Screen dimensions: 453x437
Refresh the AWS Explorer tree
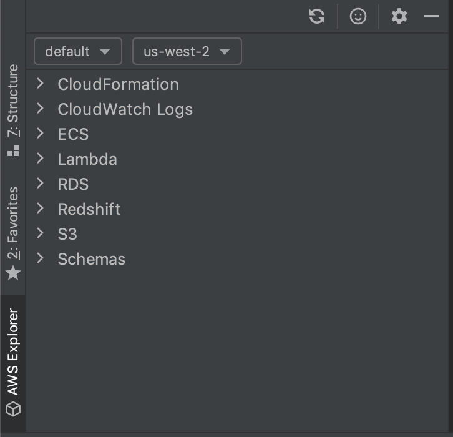[317, 16]
